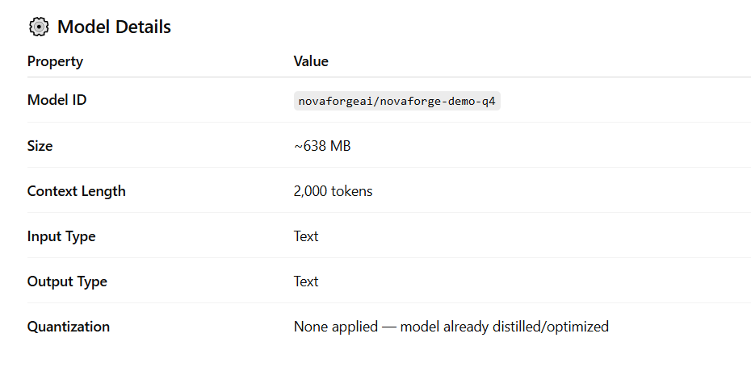
Task: Select the Property column header
Action: [x=55, y=61]
